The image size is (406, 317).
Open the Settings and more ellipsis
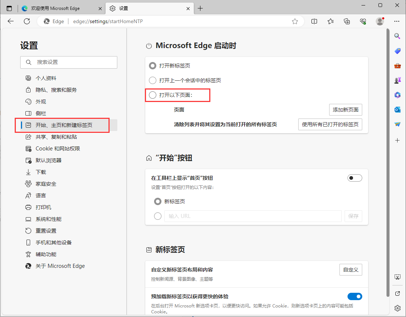(x=397, y=21)
